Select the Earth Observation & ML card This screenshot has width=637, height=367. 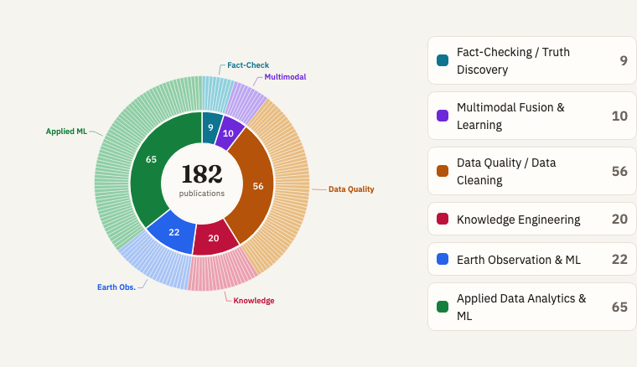[x=531, y=259]
